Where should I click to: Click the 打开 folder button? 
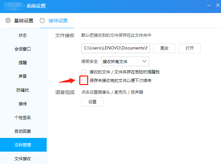190,48
